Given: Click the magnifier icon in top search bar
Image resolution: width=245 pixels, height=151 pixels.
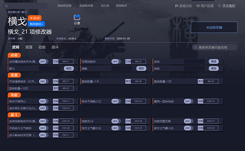Looking at the screenshot, I should (6, 6).
